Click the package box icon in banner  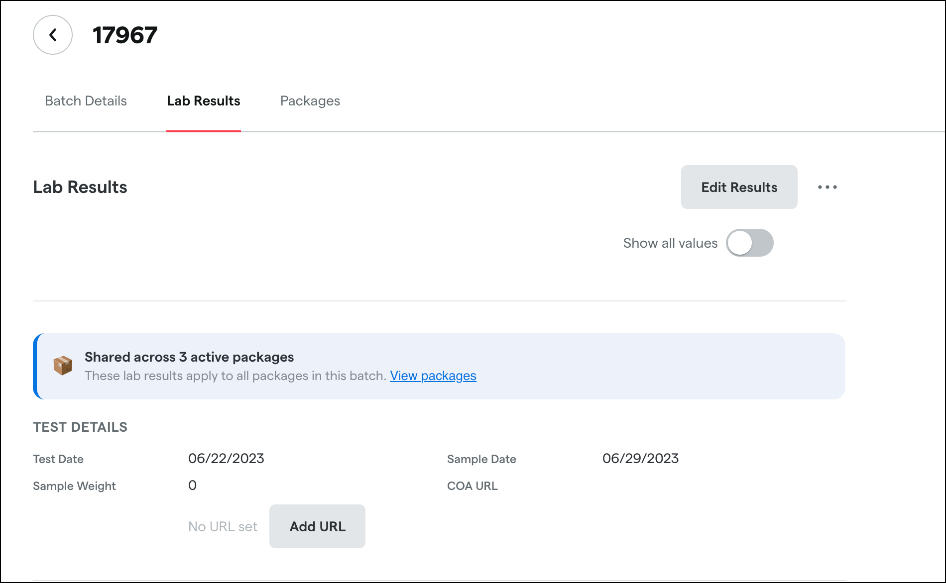63,366
